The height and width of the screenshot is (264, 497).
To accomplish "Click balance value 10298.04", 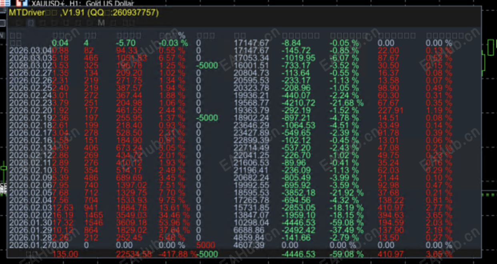I will click(252, 223).
